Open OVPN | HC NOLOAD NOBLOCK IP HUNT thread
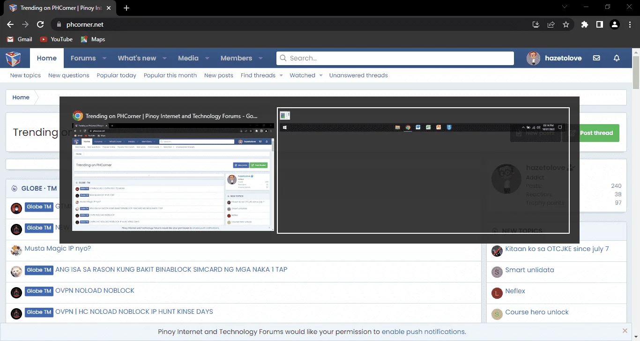Viewport: 640px width, 341px height. [134, 311]
